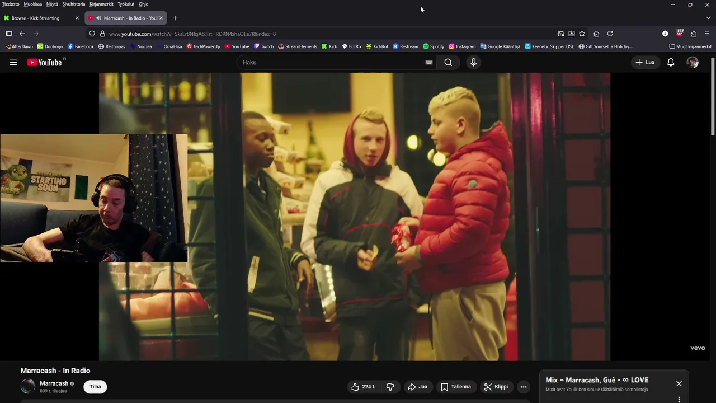Open YouTube notifications bell

click(671, 62)
